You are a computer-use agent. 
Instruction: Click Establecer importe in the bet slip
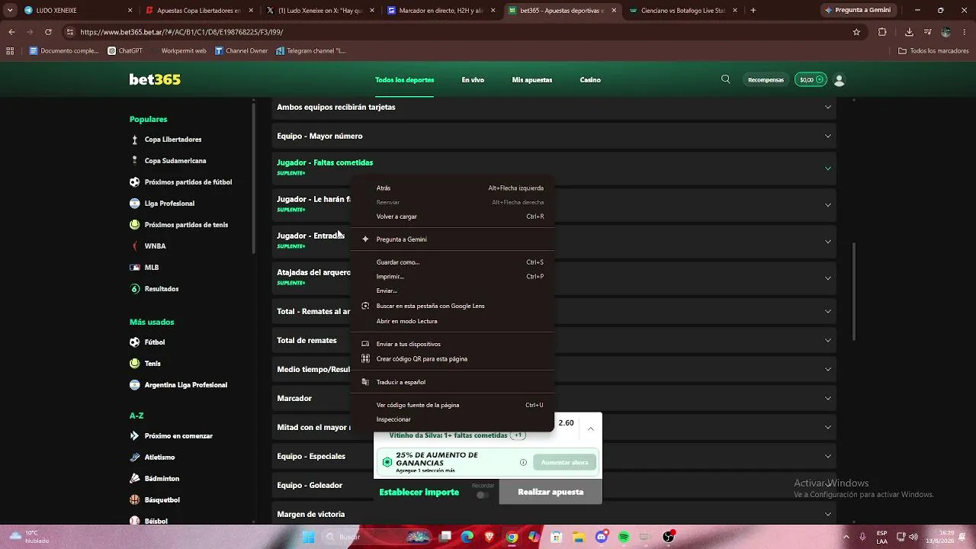coord(419,493)
